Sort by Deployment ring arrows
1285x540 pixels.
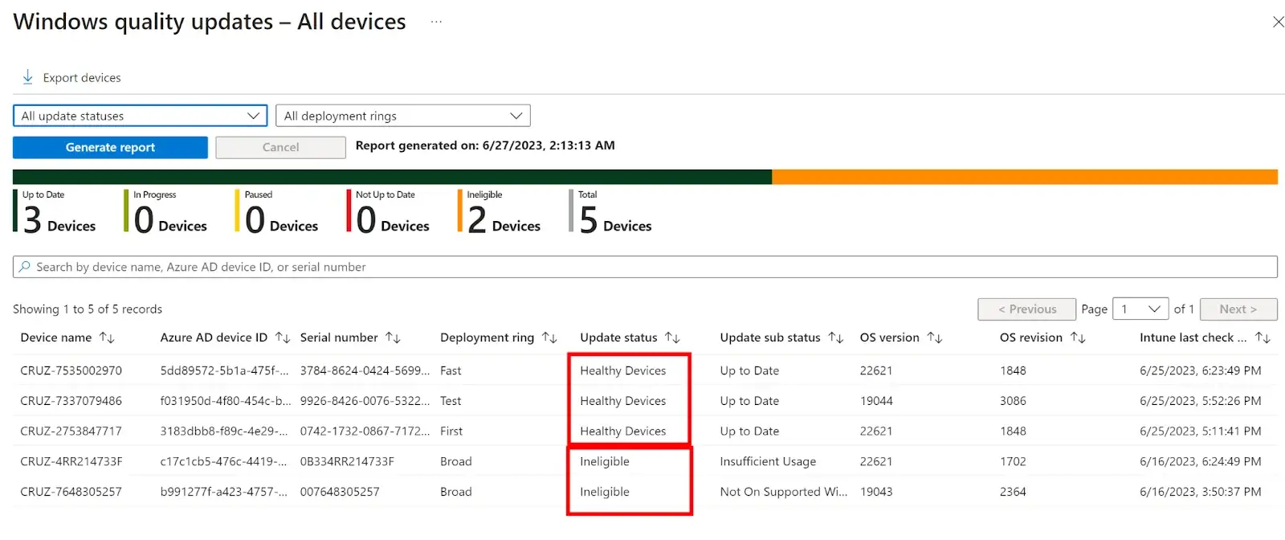pos(549,337)
